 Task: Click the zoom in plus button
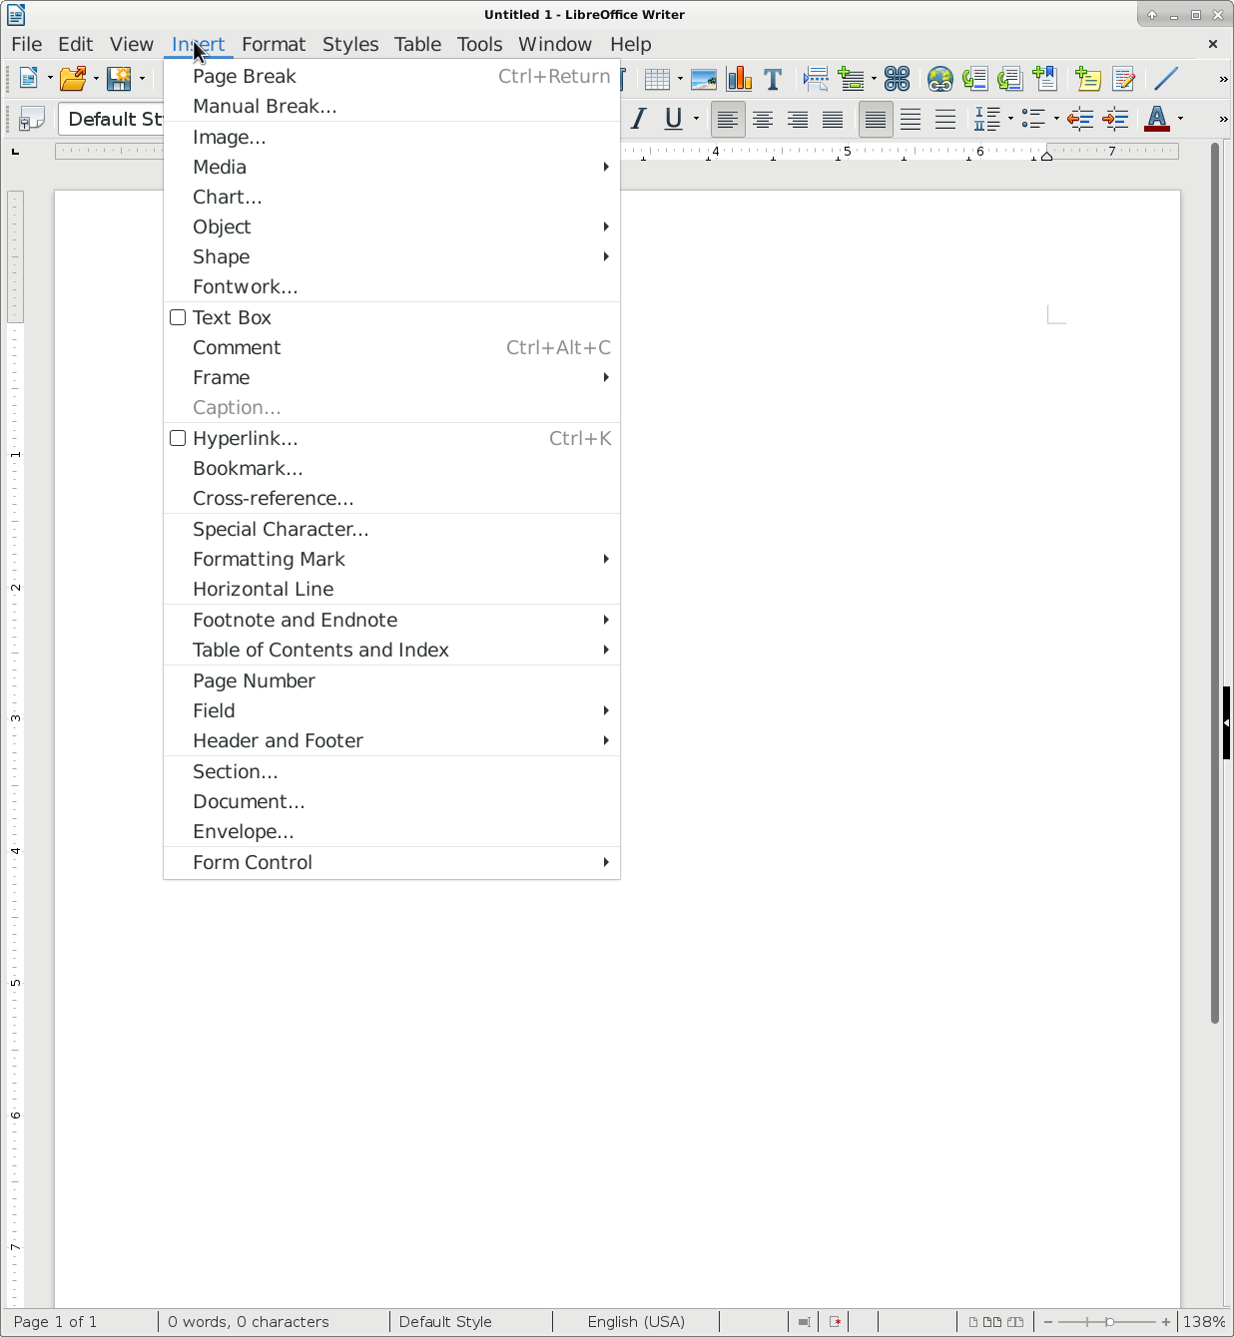pos(1166,1322)
